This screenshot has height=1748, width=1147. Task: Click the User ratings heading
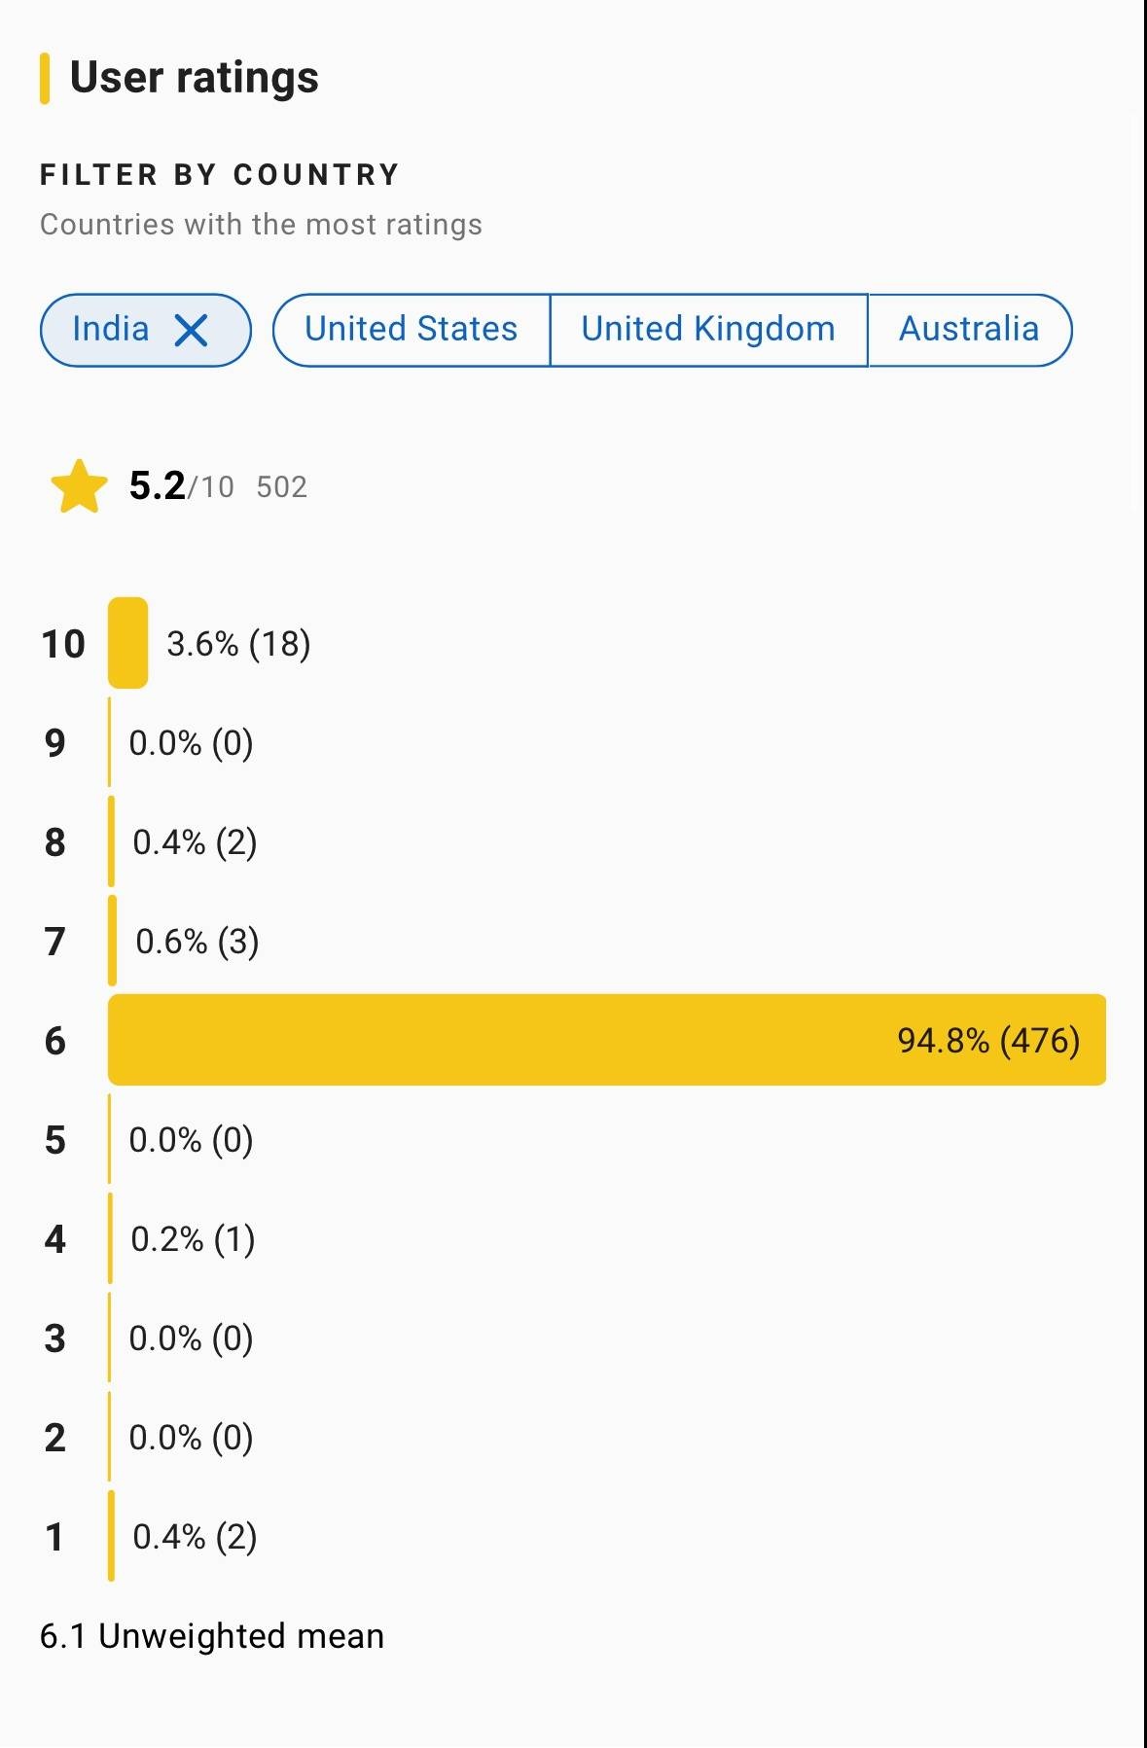pyautogui.click(x=194, y=78)
